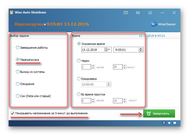Decrease Через minutes value 30 with down arrow

point(125,68)
